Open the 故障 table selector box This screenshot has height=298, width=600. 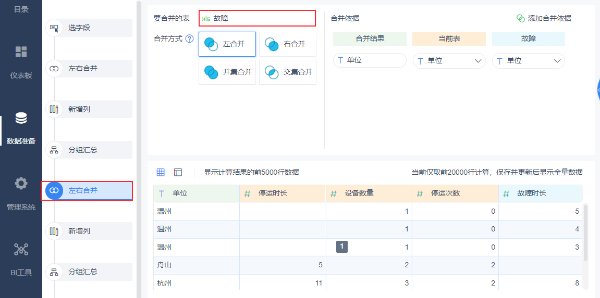[257, 18]
